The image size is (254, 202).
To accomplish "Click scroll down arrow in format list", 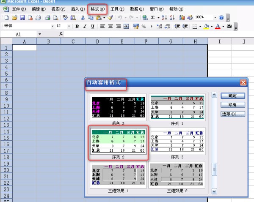I will (214, 192).
